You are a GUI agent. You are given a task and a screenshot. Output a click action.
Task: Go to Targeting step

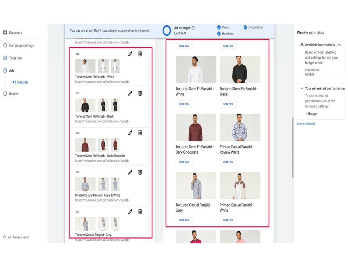[15, 58]
